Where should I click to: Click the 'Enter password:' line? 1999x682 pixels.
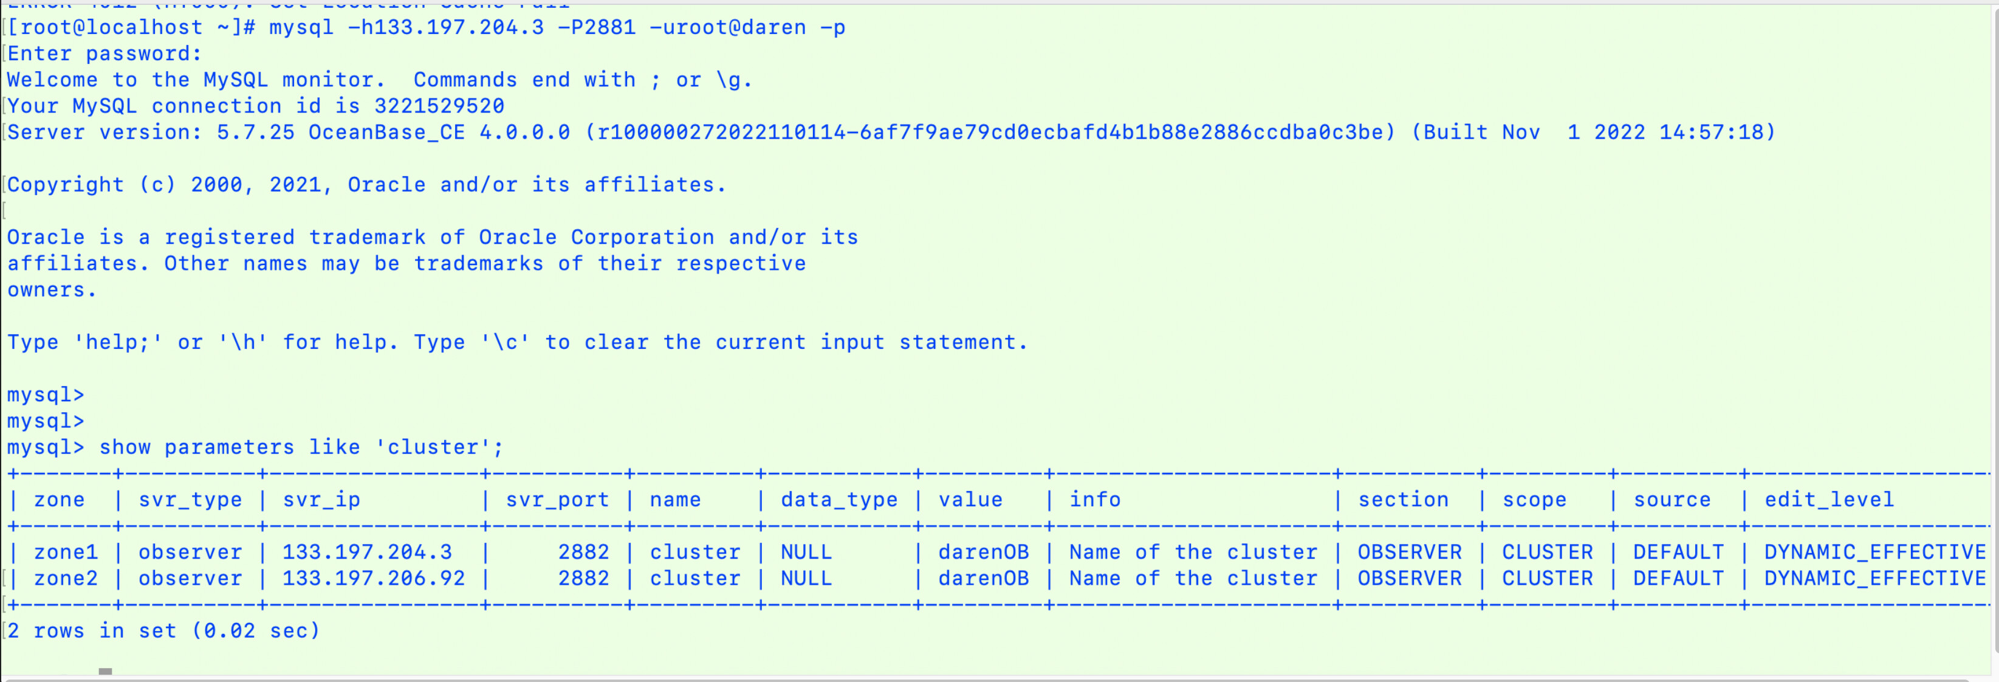[x=105, y=53]
